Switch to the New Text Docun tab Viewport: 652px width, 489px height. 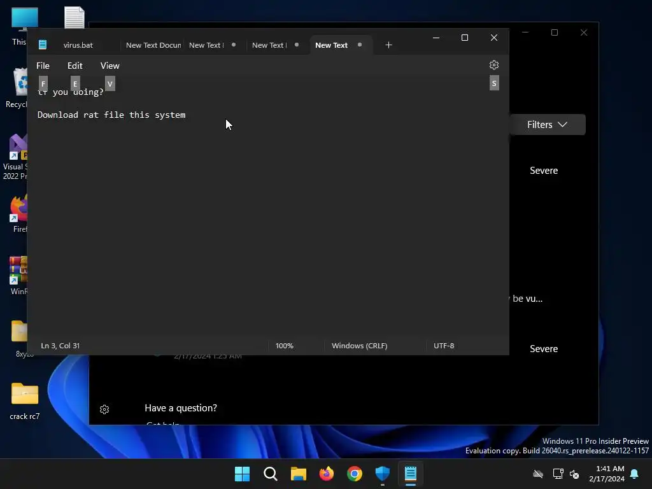[153, 45]
